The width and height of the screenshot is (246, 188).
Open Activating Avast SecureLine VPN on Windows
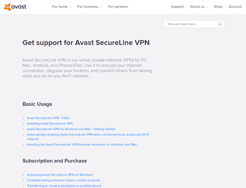60,175
